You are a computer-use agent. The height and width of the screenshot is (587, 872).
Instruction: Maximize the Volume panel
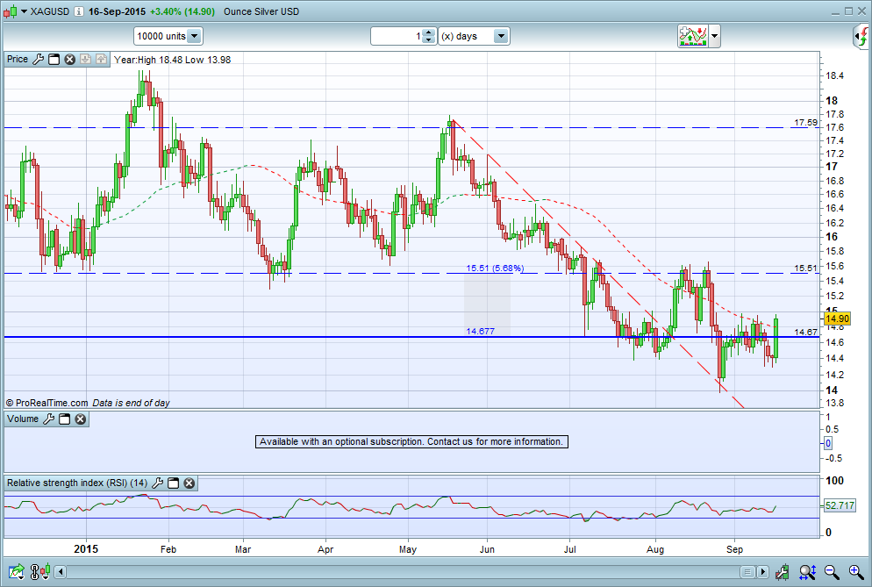point(65,419)
